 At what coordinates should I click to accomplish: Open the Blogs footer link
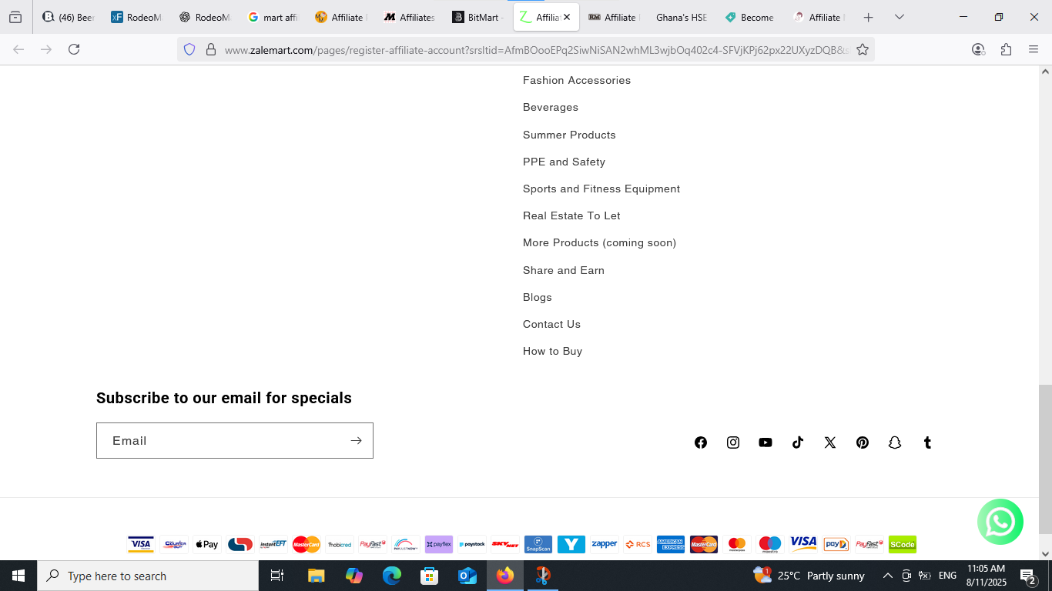[538, 297]
